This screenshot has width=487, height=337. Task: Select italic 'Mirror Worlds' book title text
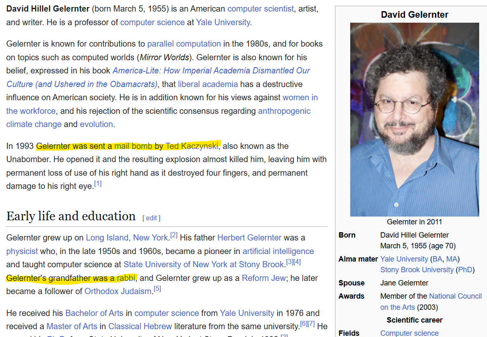pos(164,57)
